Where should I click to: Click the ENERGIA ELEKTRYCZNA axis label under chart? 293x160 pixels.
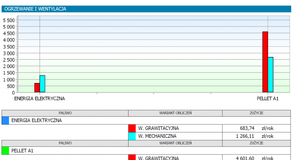39,99
